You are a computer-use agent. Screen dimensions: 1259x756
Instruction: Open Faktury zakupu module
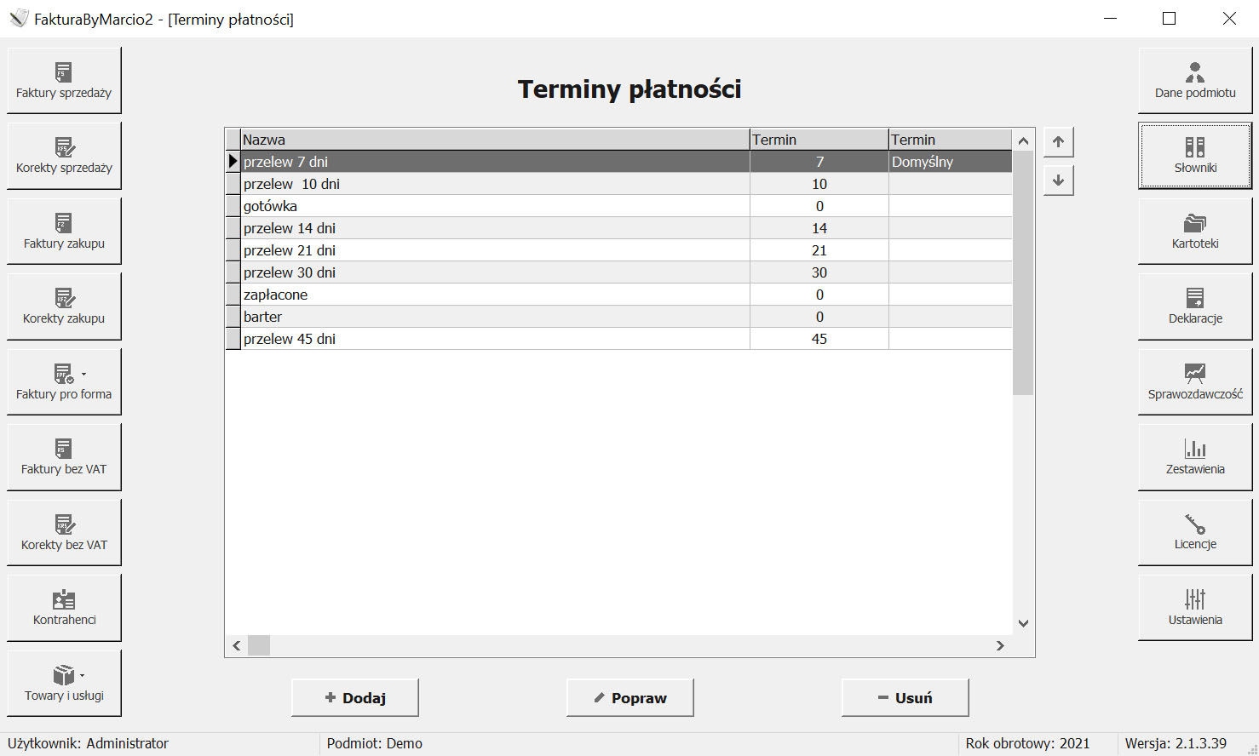(64, 231)
